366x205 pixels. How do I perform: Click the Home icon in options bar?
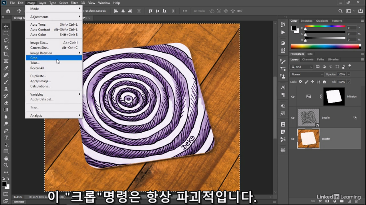(x=8, y=11)
